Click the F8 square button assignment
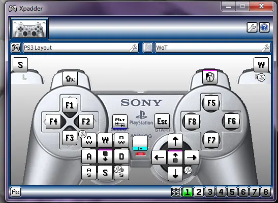 (x=193, y=121)
